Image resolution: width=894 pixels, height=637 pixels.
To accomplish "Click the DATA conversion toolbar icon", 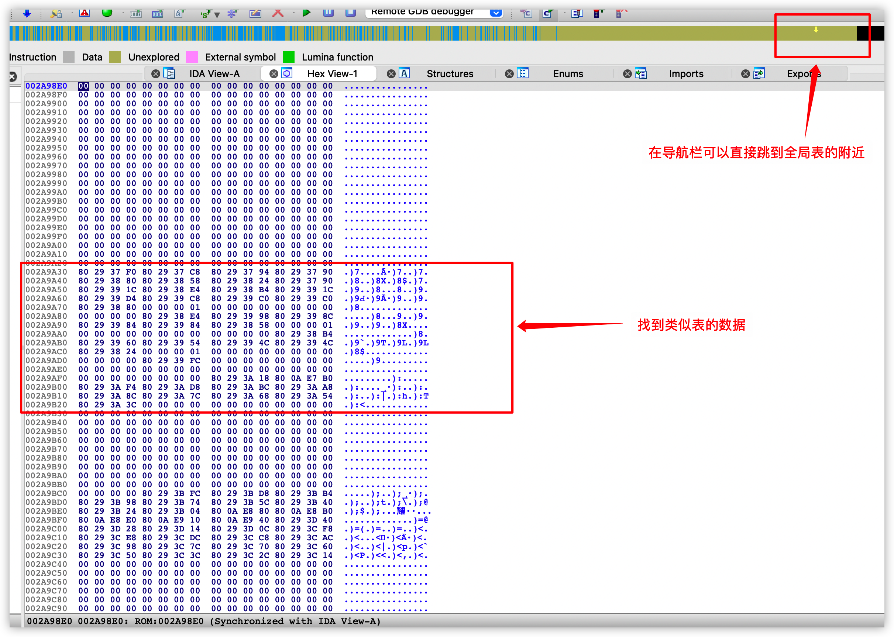I will [157, 14].
